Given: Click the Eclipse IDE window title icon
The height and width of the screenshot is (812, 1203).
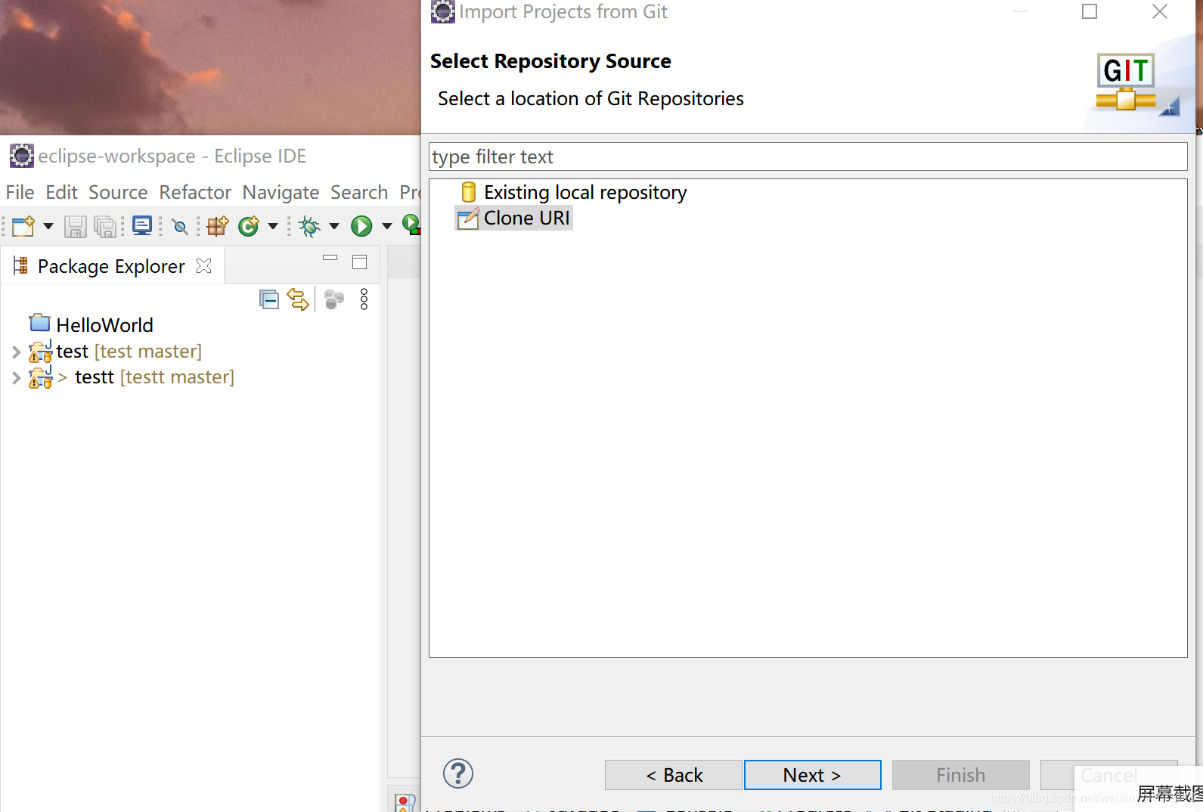Looking at the screenshot, I should tap(22, 156).
